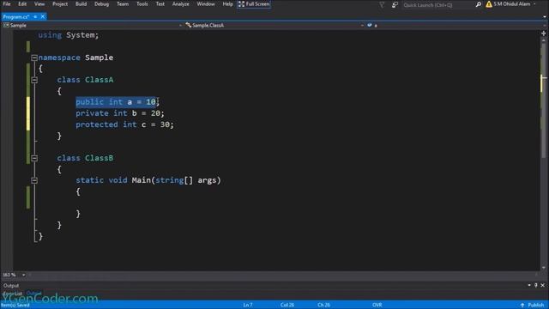Open the Window menu
Viewport: 549px width, 309px height.
[206, 4]
